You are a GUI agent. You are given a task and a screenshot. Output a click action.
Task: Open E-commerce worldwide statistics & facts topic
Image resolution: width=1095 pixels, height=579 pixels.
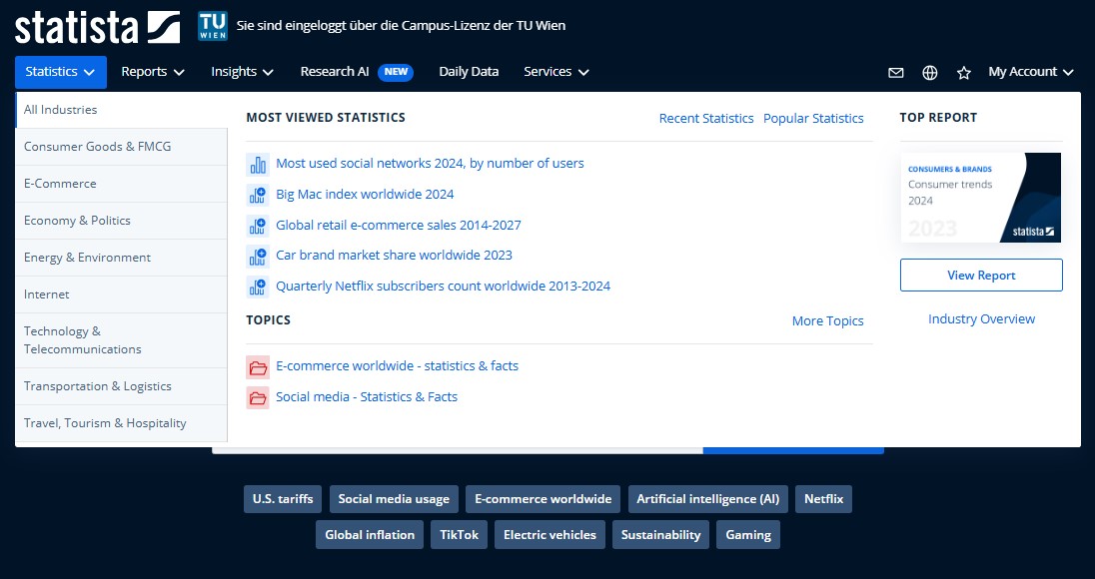coord(397,365)
